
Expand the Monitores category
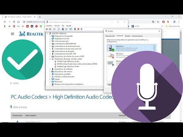click(50, 82)
